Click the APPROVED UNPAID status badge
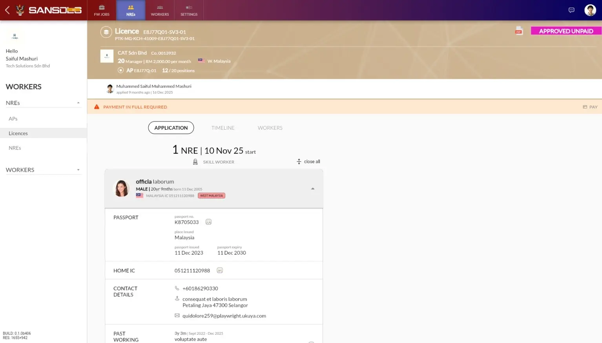Image resolution: width=602 pixels, height=343 pixels. [x=566, y=31]
